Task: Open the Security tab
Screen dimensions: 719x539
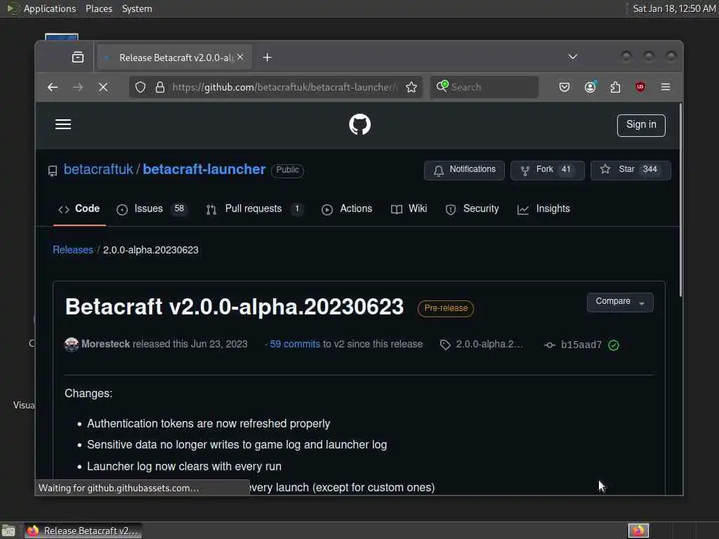Action: coord(473,209)
